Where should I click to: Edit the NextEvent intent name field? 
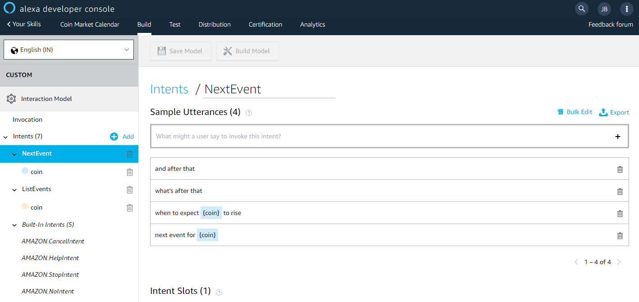pos(269,89)
